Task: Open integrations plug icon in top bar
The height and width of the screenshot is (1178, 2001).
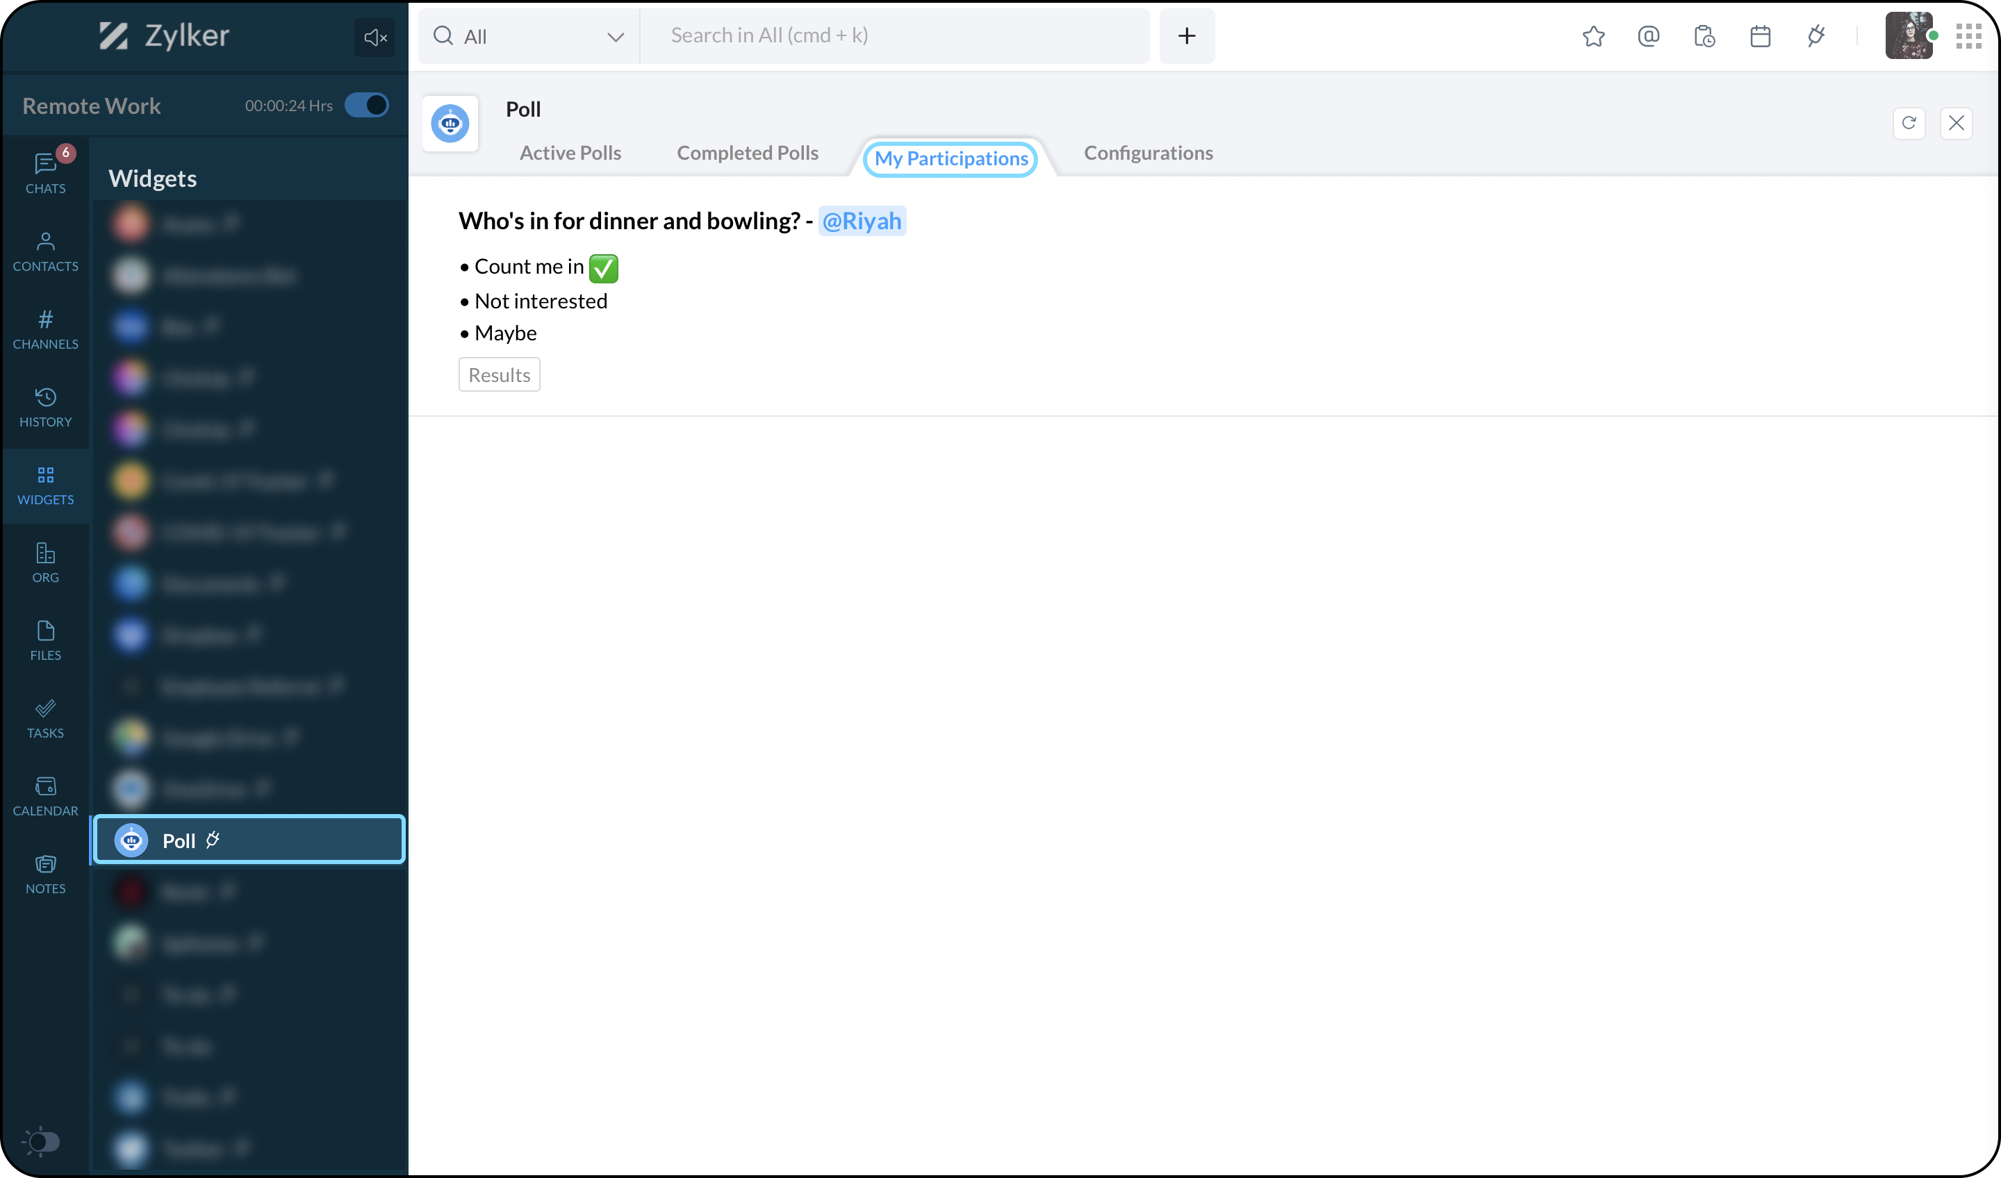Action: [1816, 37]
